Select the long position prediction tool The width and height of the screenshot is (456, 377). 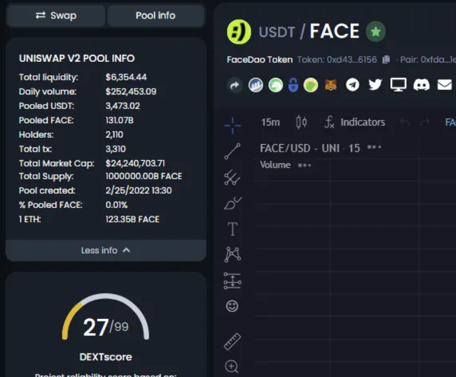pyautogui.click(x=232, y=281)
